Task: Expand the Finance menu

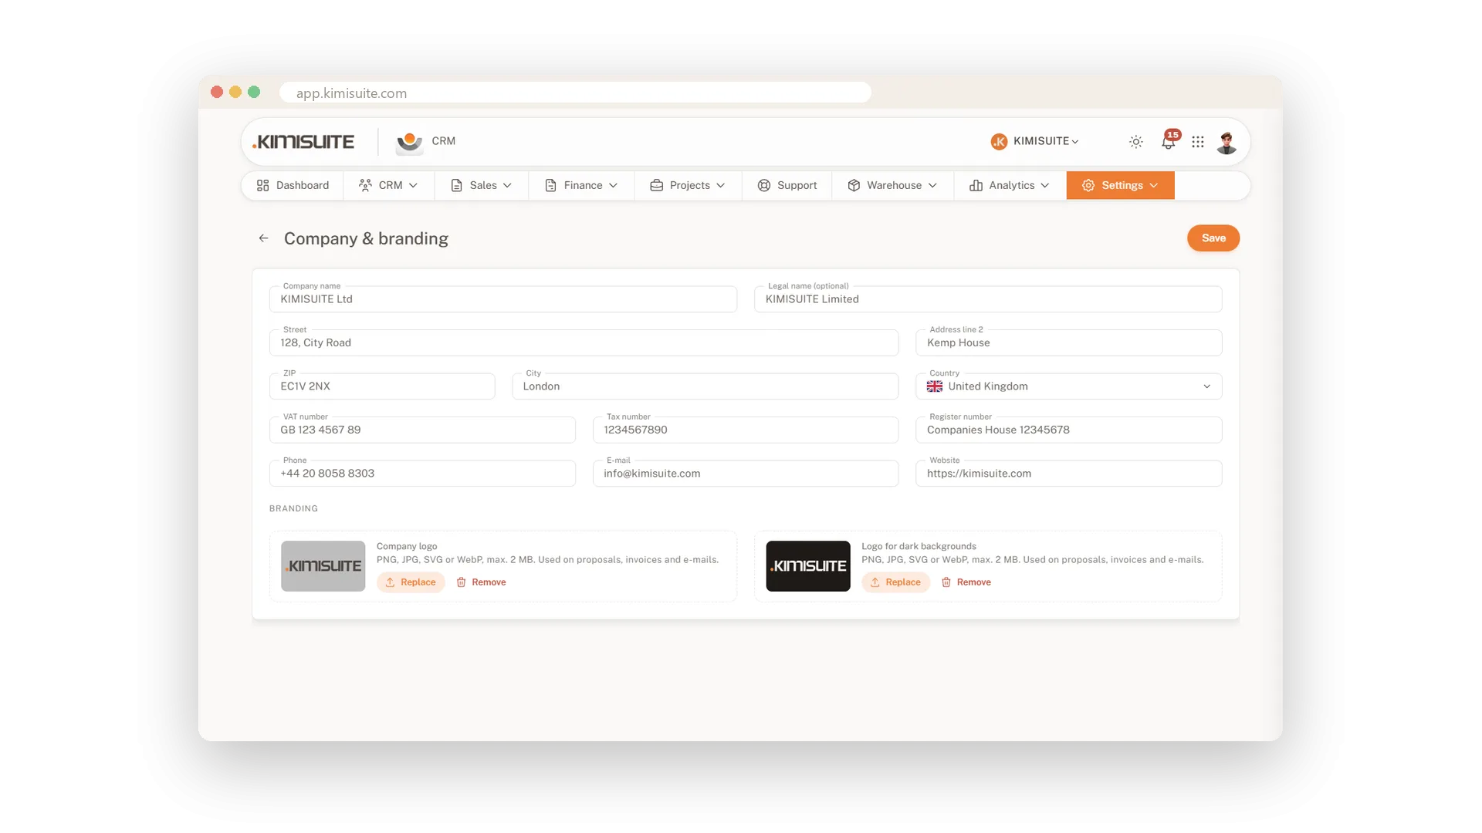Action: coord(581,185)
